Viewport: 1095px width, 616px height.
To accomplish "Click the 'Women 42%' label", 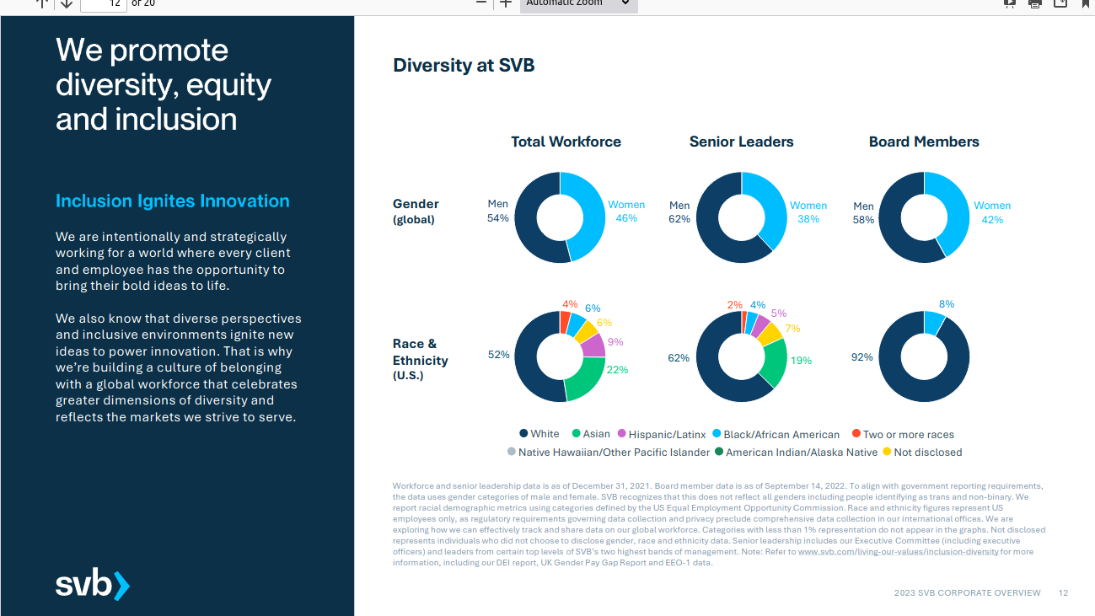I will (x=992, y=212).
